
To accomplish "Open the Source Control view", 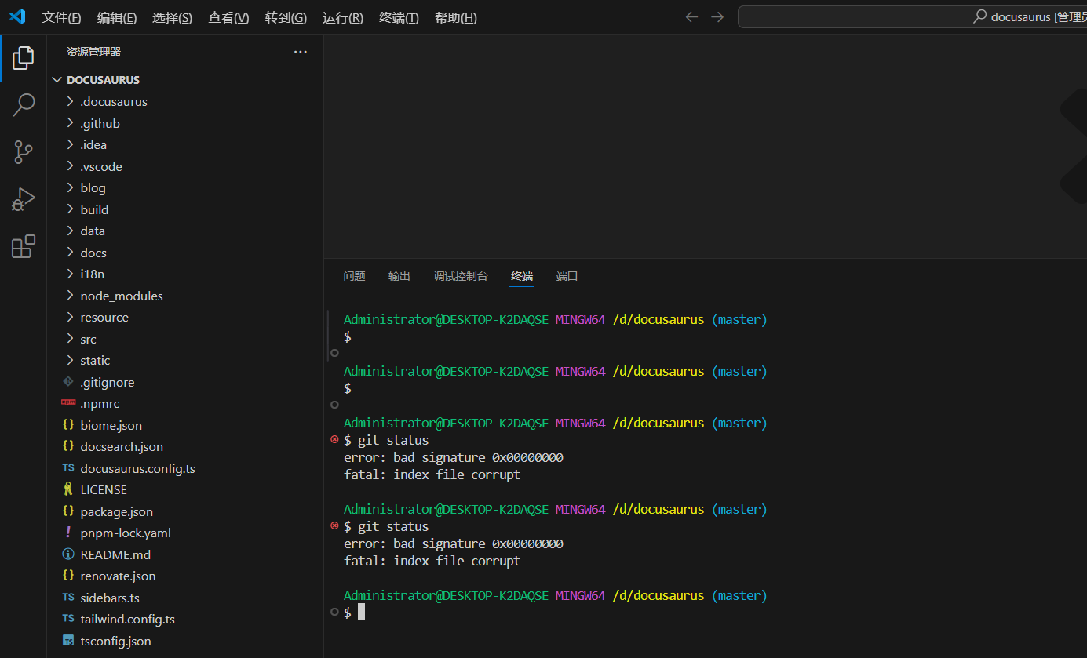I will click(x=24, y=152).
